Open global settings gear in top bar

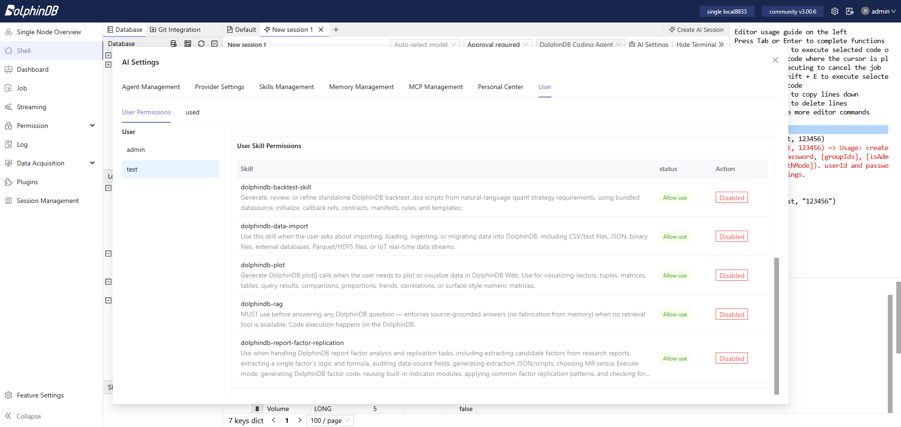[835, 11]
